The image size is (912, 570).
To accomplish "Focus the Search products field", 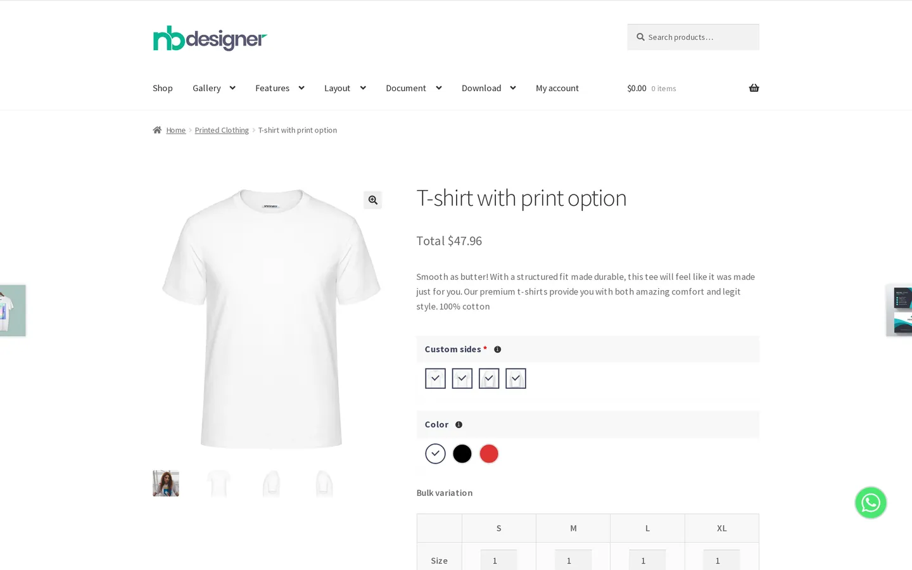I will coord(693,37).
